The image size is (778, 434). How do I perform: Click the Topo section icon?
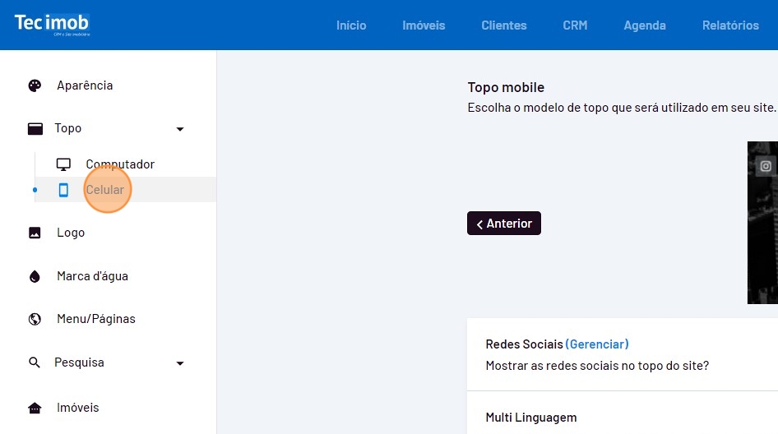point(35,128)
